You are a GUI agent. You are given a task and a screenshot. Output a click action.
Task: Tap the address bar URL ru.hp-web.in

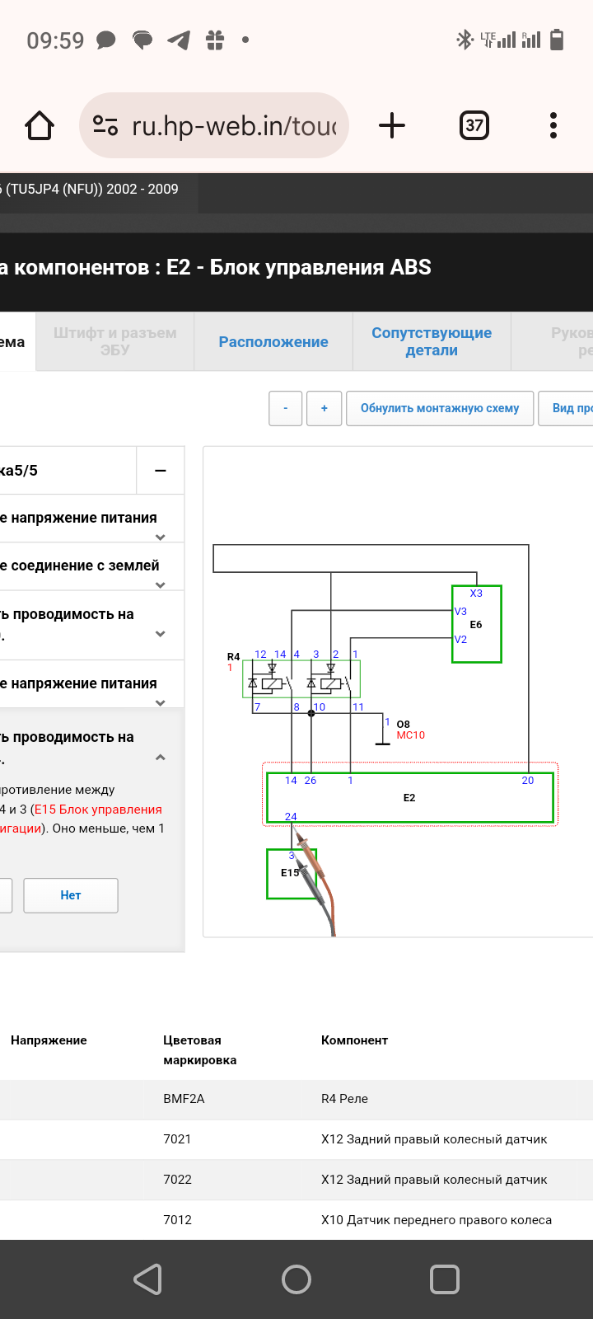(x=234, y=126)
